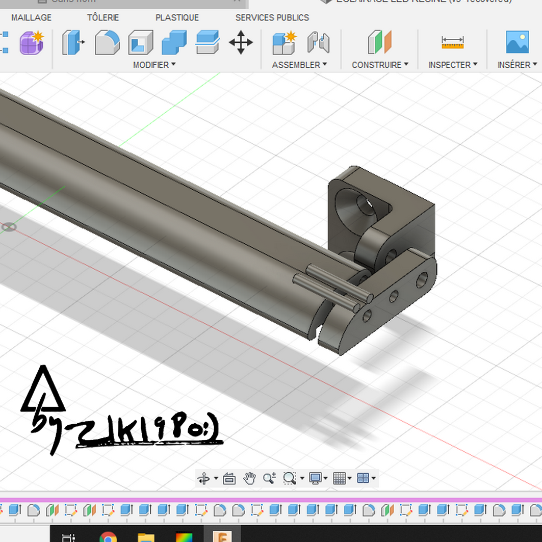
Task: Open the Display Settings dropdown arrow
Action: tap(326, 478)
